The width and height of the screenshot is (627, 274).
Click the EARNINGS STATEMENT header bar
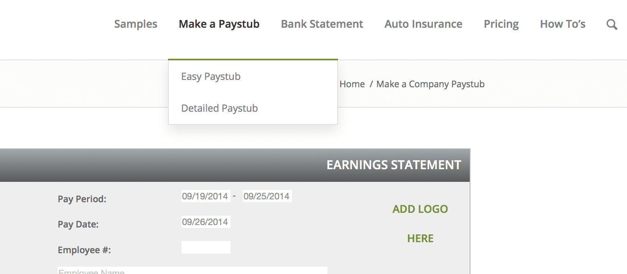235,165
